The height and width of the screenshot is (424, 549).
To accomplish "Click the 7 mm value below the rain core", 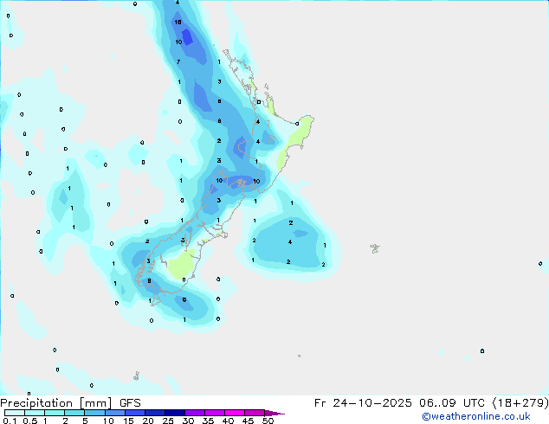I will coord(178,62).
